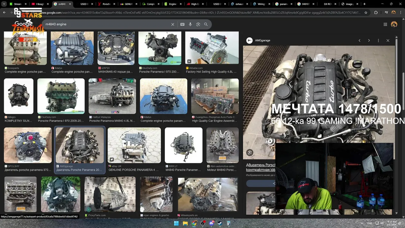Open OBS Studio from the taskbar
Image resolution: width=405 pixels, height=228 pixels.
[x=203, y=224]
